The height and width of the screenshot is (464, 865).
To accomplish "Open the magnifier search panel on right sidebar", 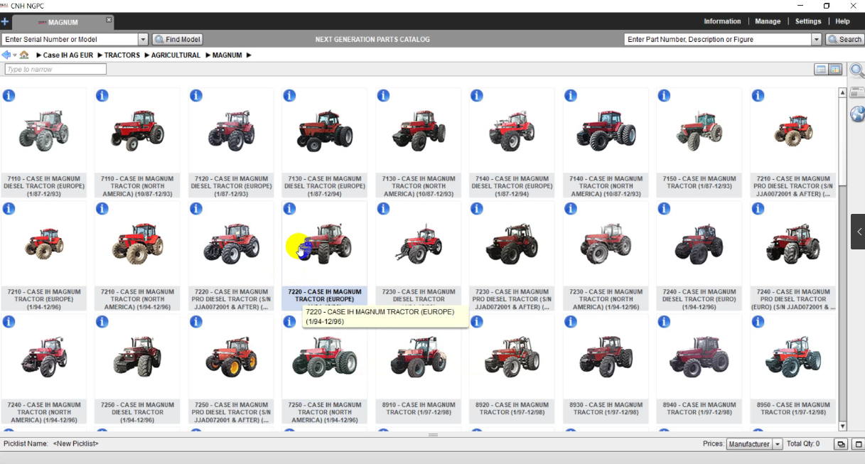I will pyautogui.click(x=857, y=71).
